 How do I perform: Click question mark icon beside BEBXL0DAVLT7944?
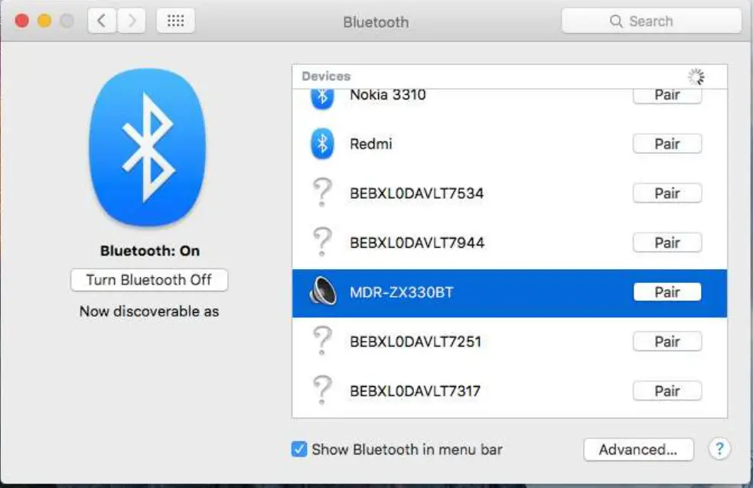coord(321,242)
